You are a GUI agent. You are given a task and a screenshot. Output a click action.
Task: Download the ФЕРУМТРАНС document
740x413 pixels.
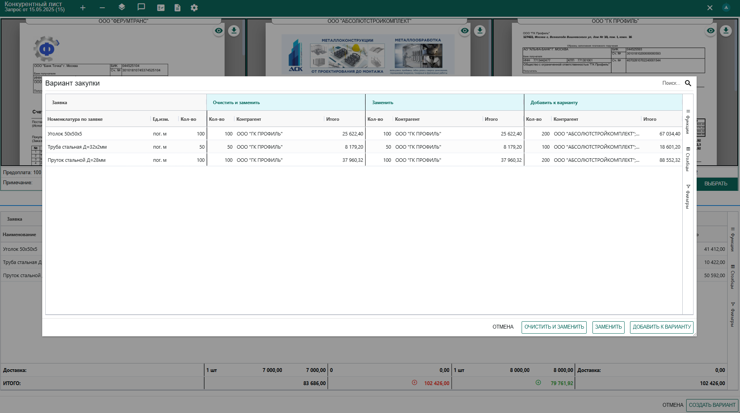tap(234, 31)
